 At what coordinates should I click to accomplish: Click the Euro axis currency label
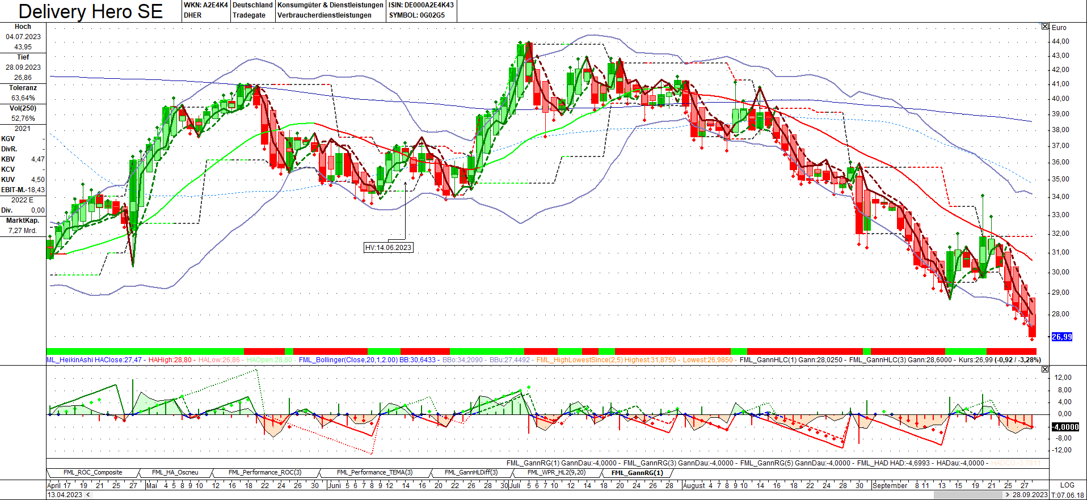click(x=1059, y=27)
